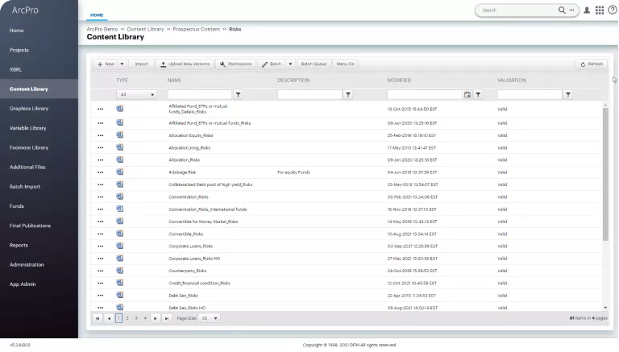Image resolution: width=619 pixels, height=352 pixels.
Task: Open row menu for Debt Sec_Risks
Action: click(100, 296)
